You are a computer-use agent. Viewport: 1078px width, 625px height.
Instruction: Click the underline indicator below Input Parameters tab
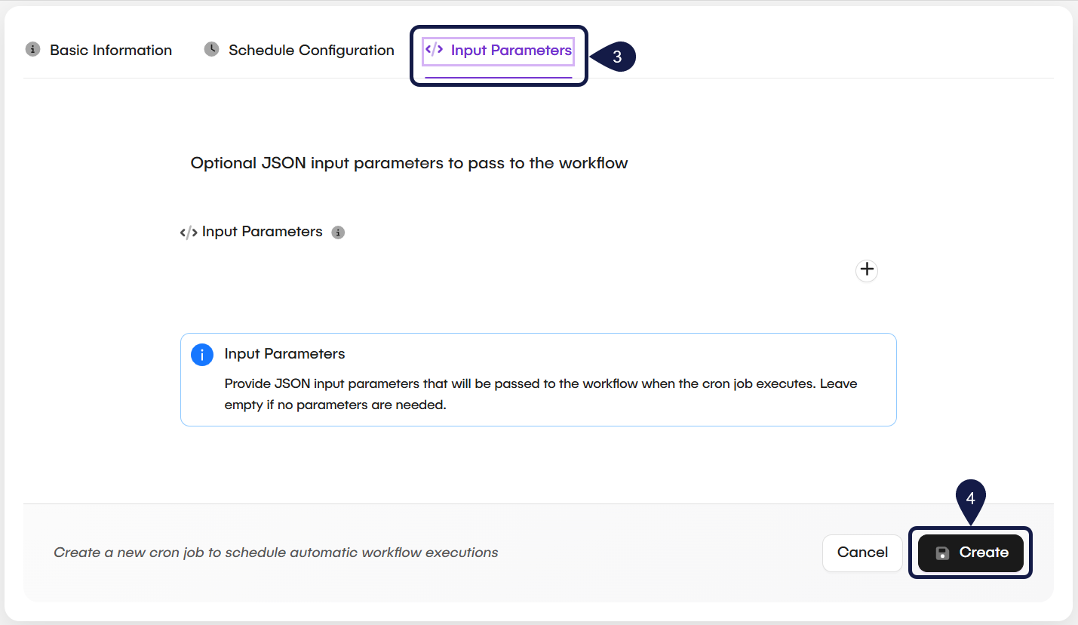click(x=498, y=77)
